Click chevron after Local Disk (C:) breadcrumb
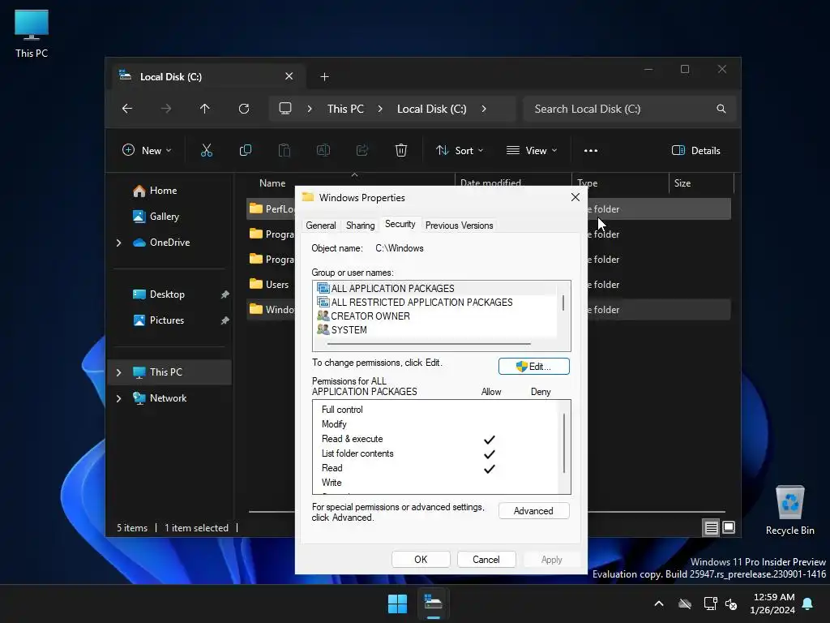 click(x=484, y=109)
